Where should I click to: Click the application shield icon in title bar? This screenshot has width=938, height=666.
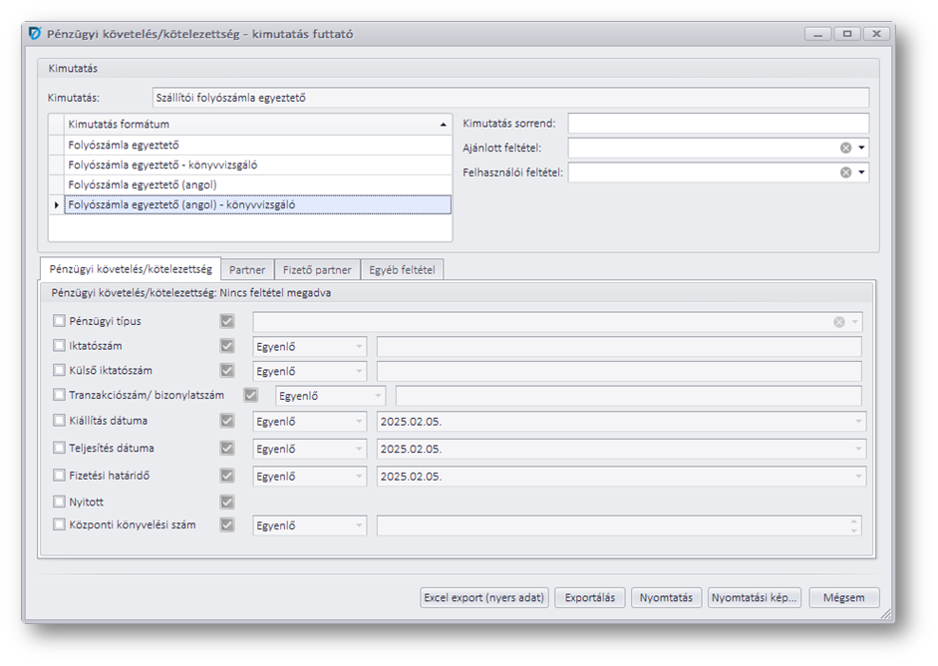click(36, 34)
